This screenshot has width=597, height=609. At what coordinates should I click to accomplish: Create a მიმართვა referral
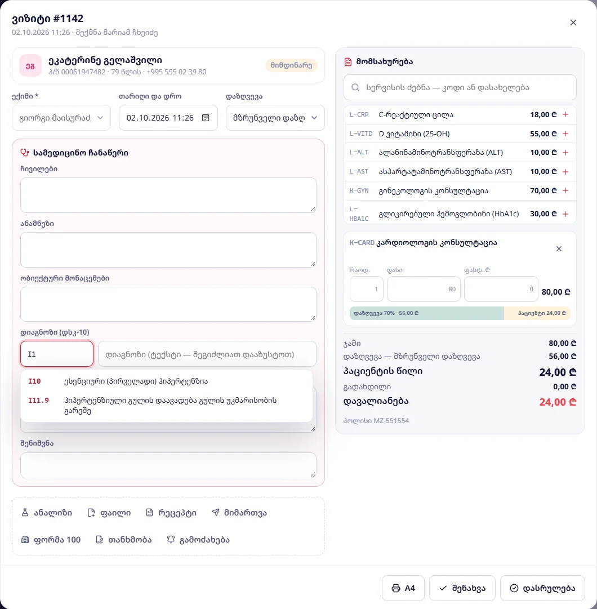pyautogui.click(x=239, y=513)
